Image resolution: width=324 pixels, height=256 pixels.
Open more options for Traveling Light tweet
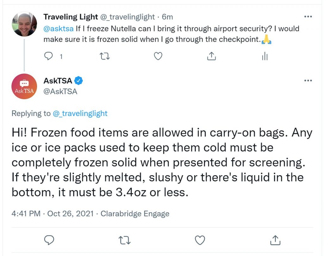(308, 16)
